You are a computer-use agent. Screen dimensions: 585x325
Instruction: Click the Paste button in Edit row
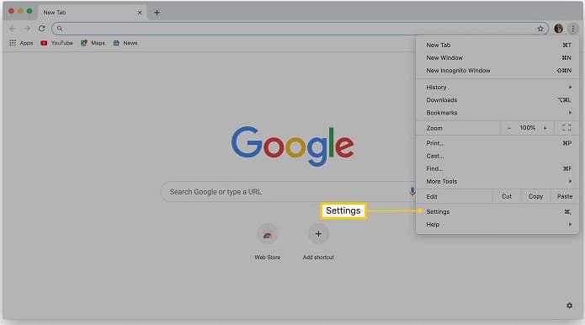click(565, 196)
